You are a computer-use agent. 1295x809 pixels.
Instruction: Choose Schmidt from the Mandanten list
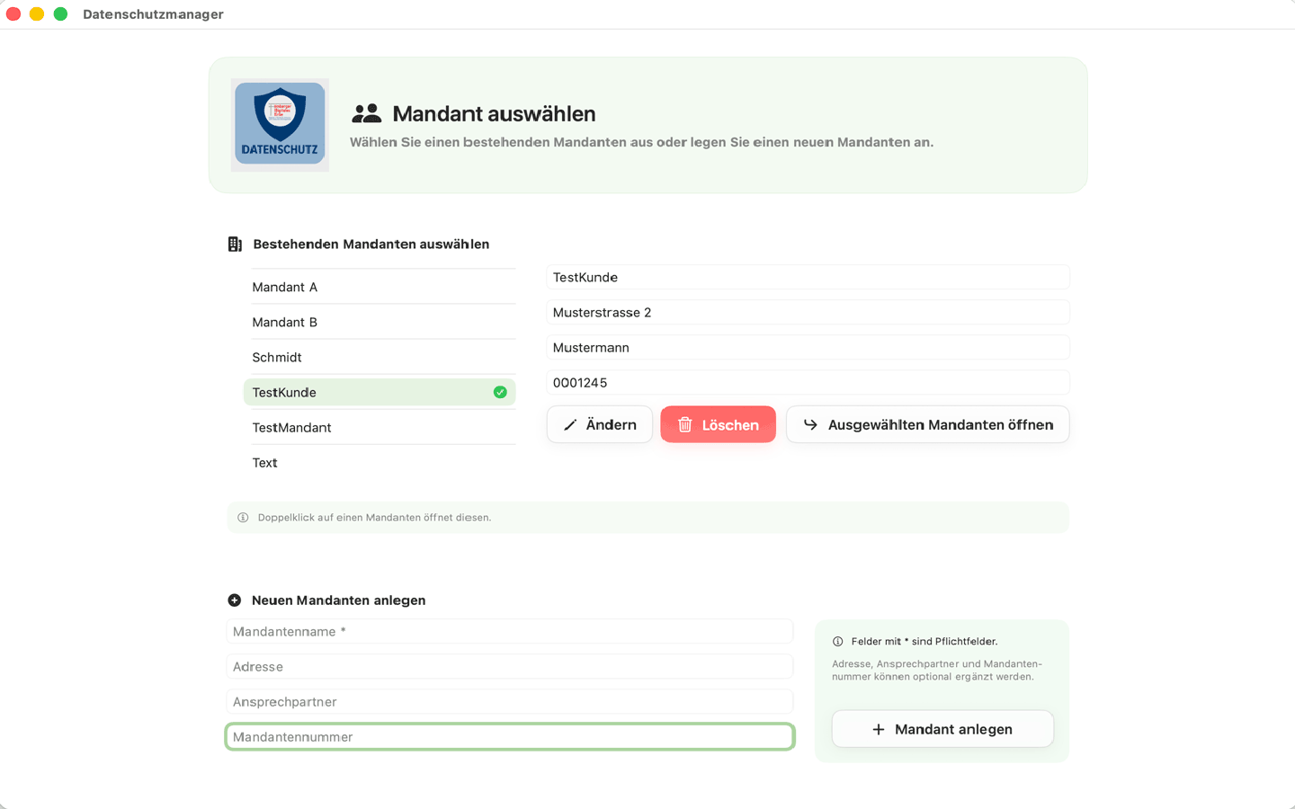[380, 357]
